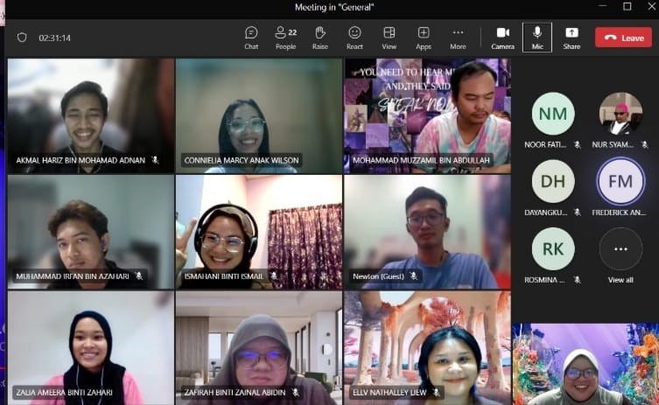659x405 pixels.
Task: Show the People participants list
Action: [285, 37]
